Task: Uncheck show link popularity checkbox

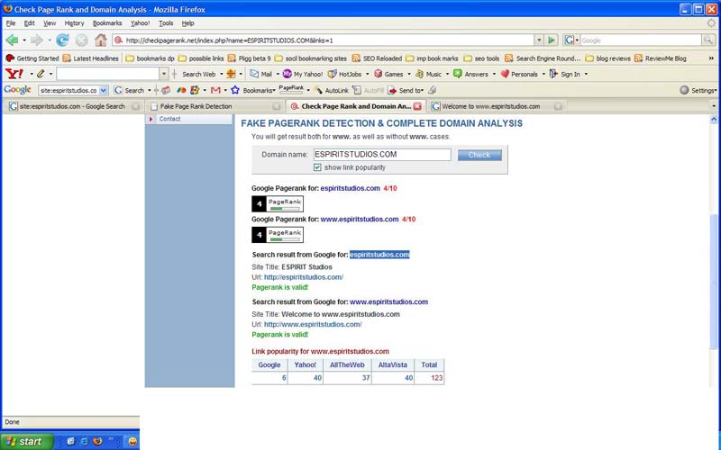Action: [x=317, y=167]
